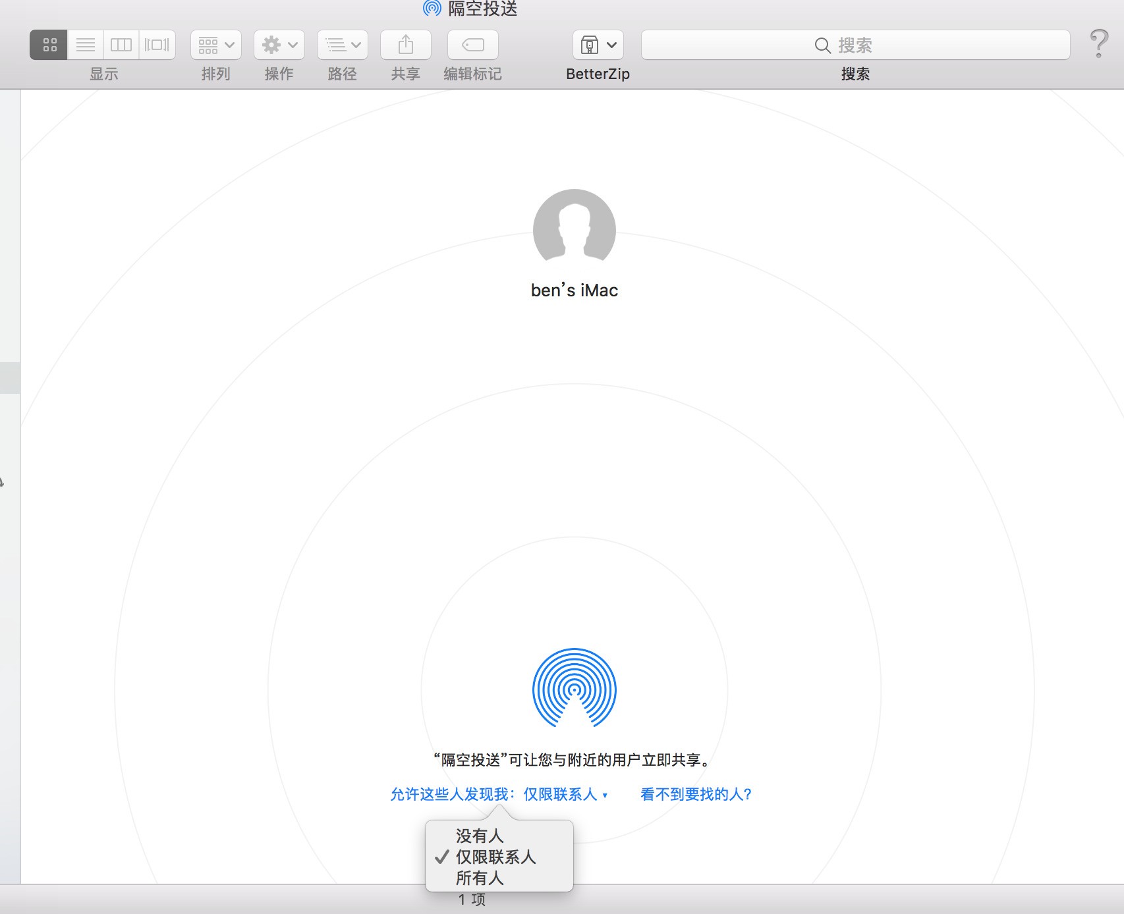Click the blue AirDrop radar icon
This screenshot has height=914, width=1124.
(x=575, y=688)
